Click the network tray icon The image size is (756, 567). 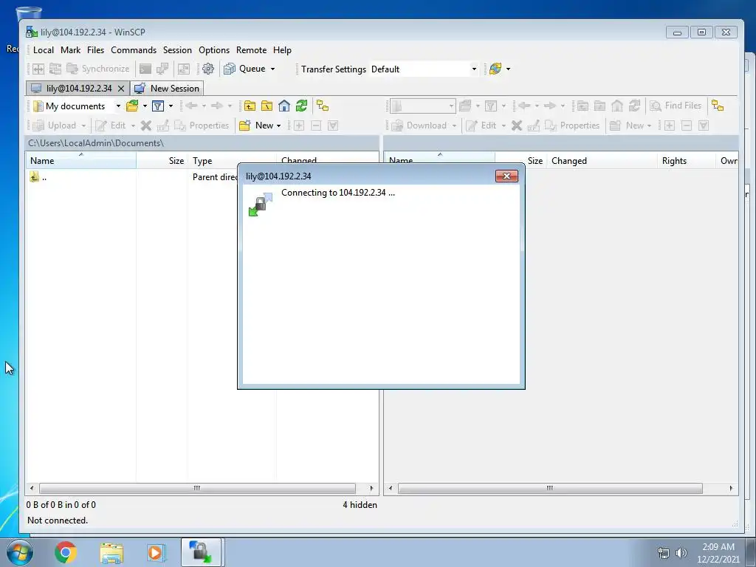(664, 553)
